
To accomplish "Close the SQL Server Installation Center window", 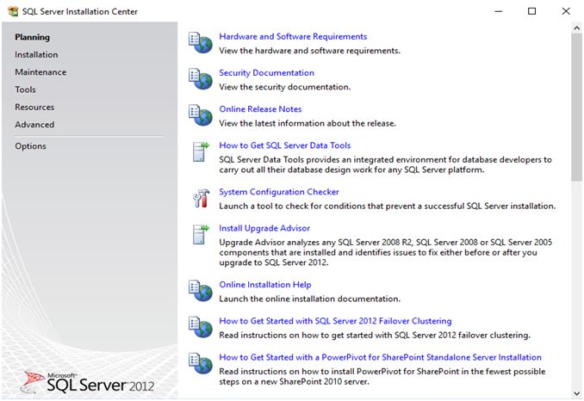I will (x=566, y=11).
